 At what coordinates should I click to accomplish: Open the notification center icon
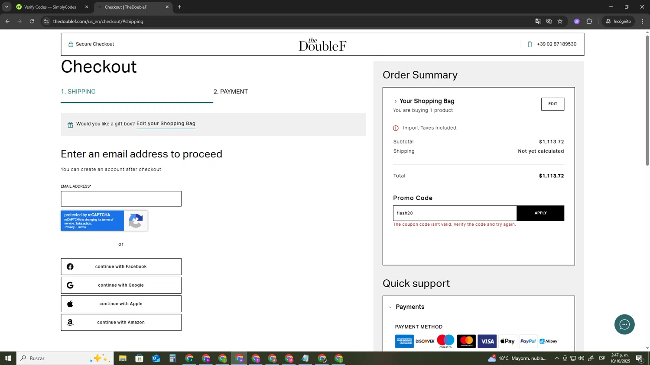click(x=640, y=358)
